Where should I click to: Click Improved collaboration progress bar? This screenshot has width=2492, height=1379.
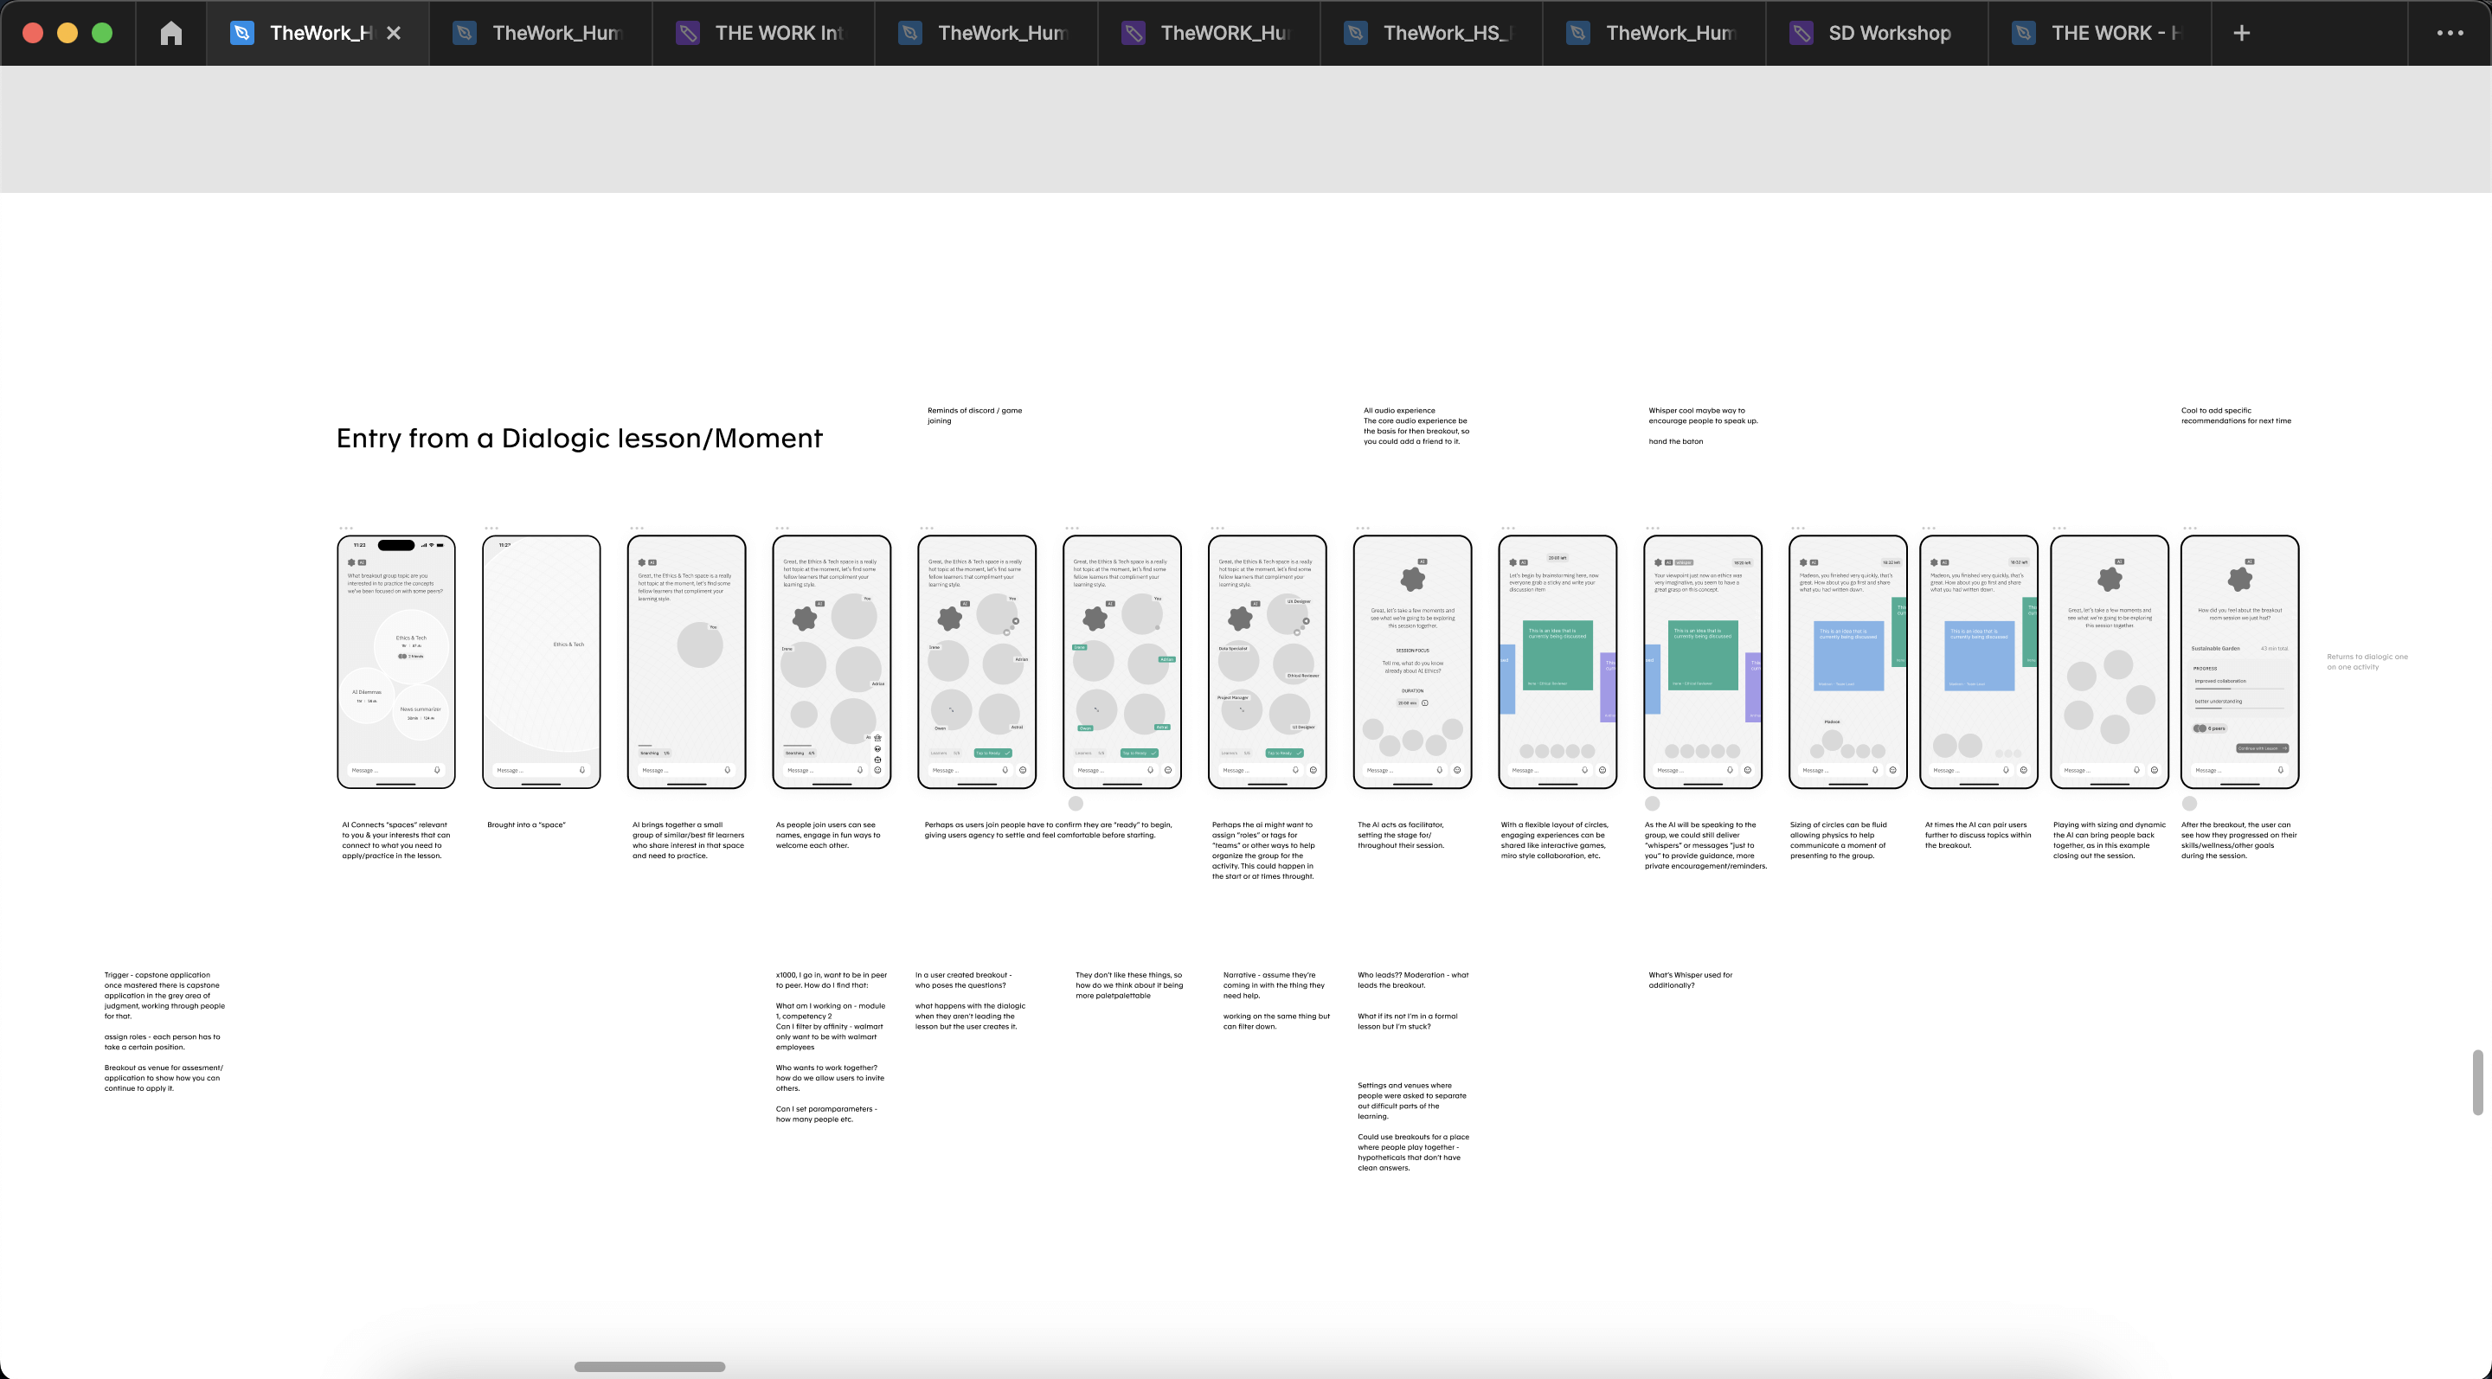point(2238,689)
